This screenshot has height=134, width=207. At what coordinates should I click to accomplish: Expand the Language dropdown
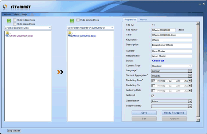pos(190,71)
